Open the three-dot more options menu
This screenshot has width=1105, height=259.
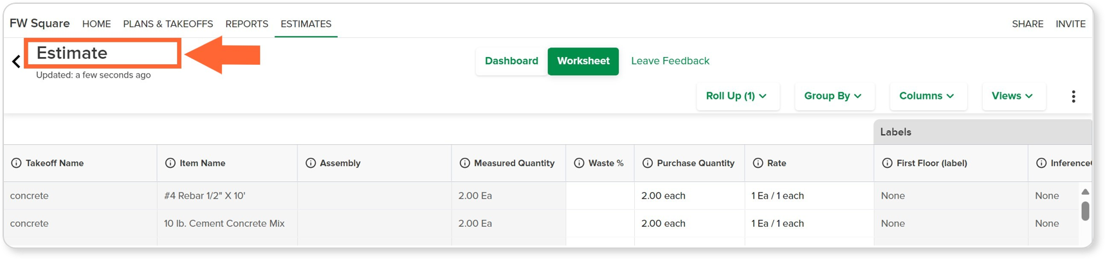click(1073, 96)
